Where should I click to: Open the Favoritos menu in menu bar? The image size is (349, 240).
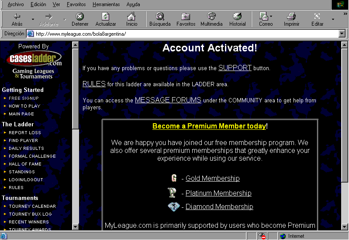[x=76, y=4]
